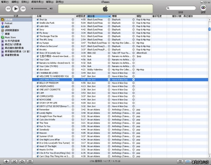
Task: Click arrow icon next to Shut Up title
Action: coord(73,20)
